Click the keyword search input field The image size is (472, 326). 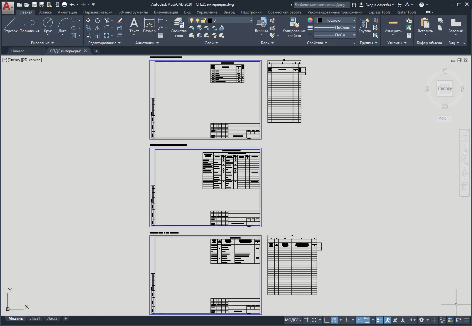(x=321, y=5)
